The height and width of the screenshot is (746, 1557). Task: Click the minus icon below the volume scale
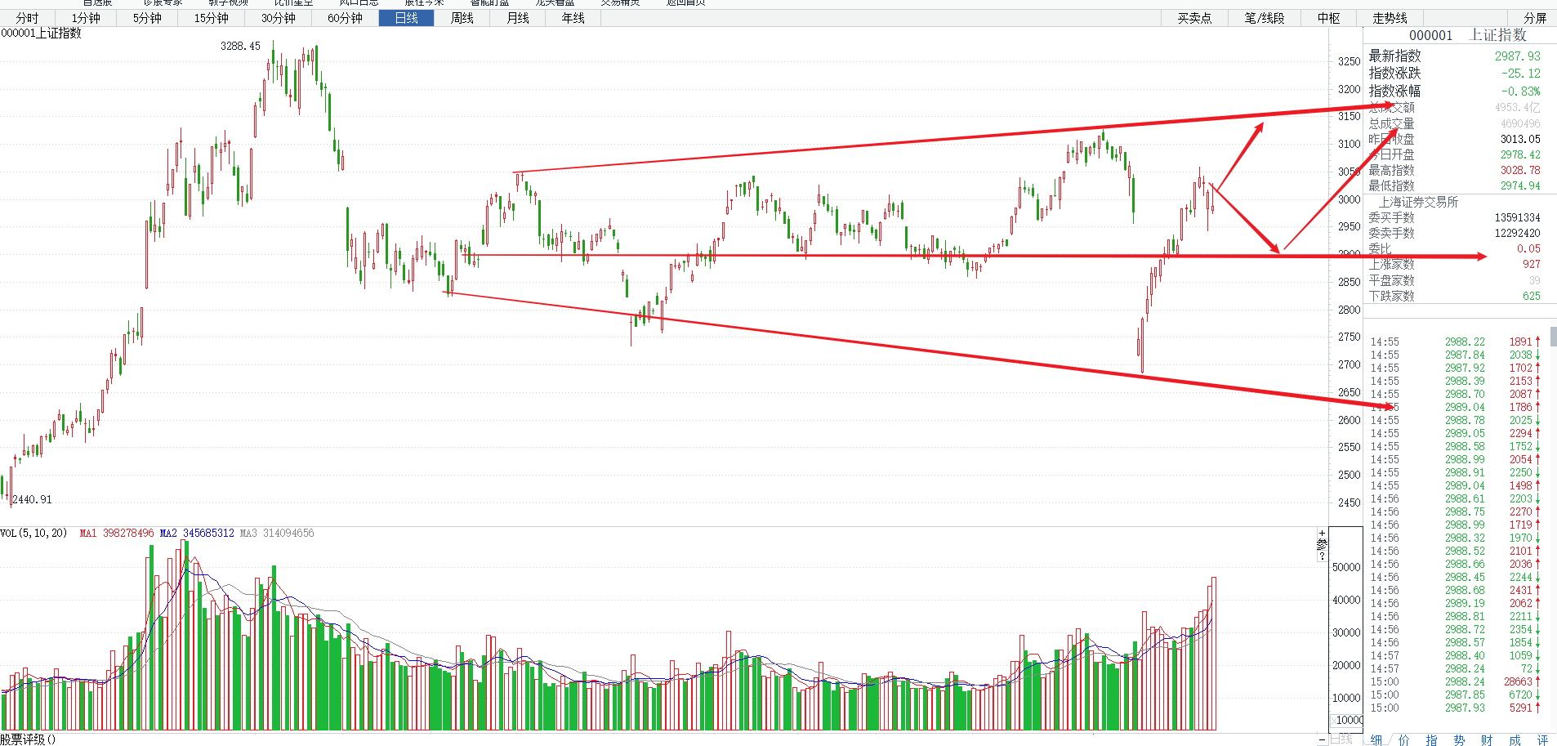click(x=1322, y=739)
